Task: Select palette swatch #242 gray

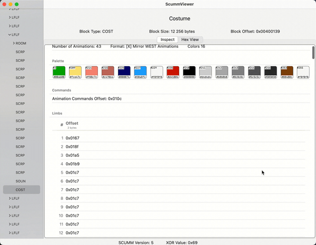Action: click(222, 72)
